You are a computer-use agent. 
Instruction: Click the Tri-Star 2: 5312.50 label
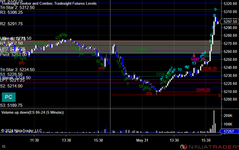17,8
